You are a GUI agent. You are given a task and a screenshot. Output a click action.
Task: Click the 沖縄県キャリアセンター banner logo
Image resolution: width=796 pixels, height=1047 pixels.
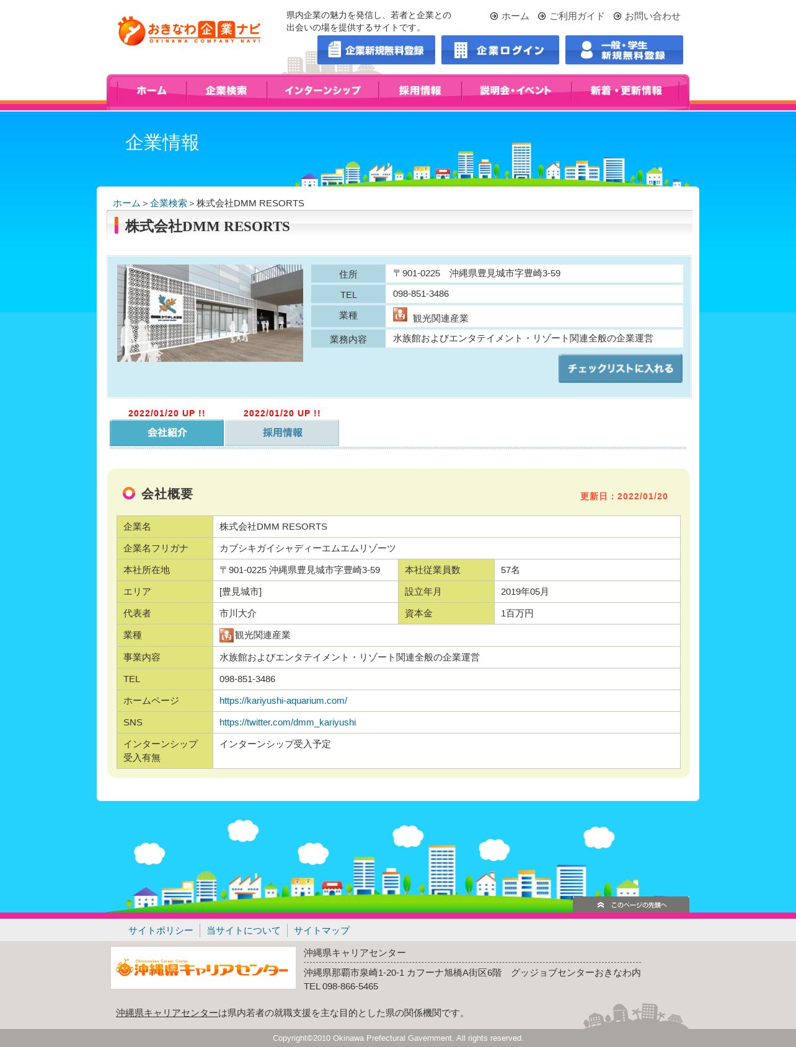pos(203,968)
